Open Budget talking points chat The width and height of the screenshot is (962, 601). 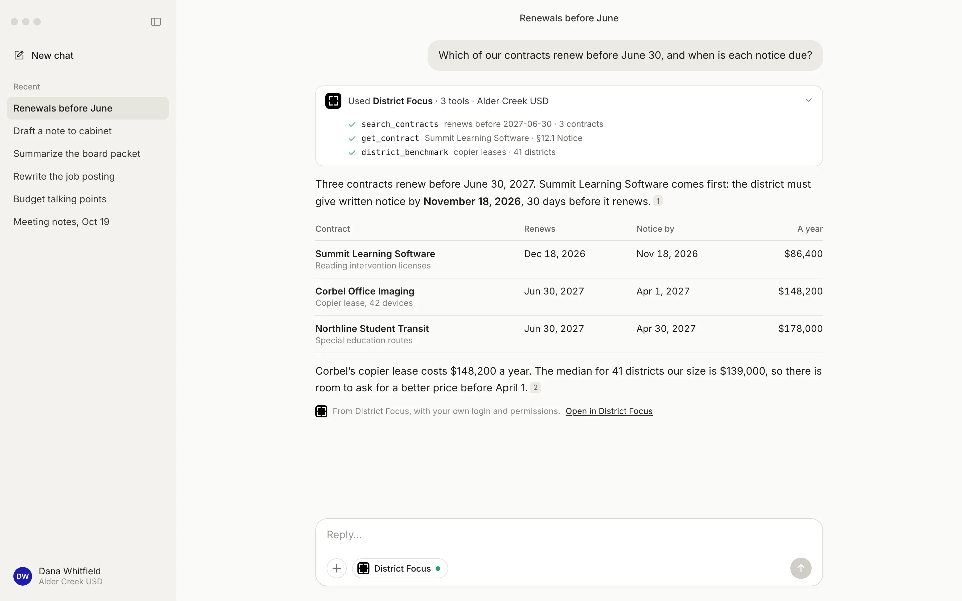pos(88,199)
